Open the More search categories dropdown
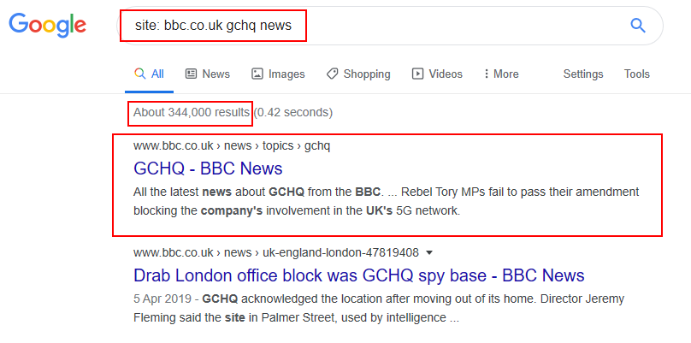This screenshot has width=691, height=343. (x=501, y=74)
